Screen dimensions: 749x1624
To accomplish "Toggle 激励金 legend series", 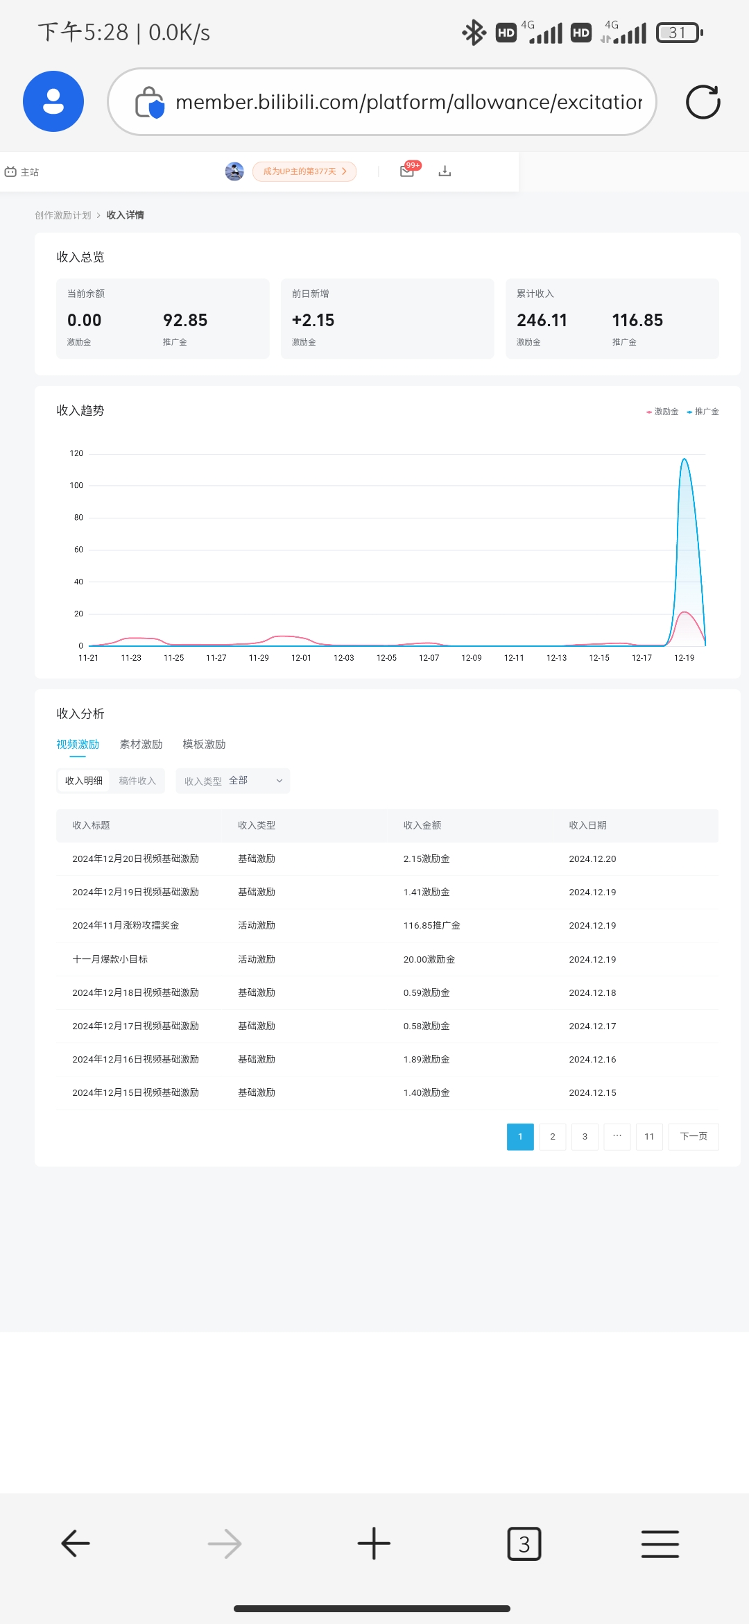I will (662, 412).
